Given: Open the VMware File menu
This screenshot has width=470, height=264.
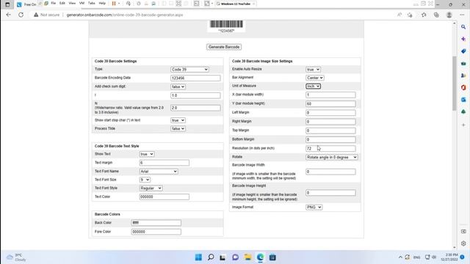Looking at the screenshot, I should [54, 3].
